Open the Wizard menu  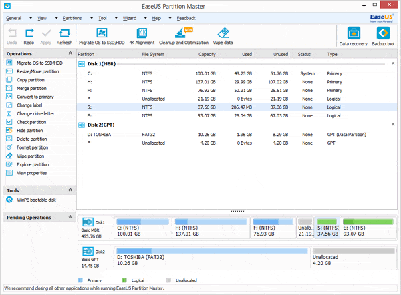click(x=130, y=18)
